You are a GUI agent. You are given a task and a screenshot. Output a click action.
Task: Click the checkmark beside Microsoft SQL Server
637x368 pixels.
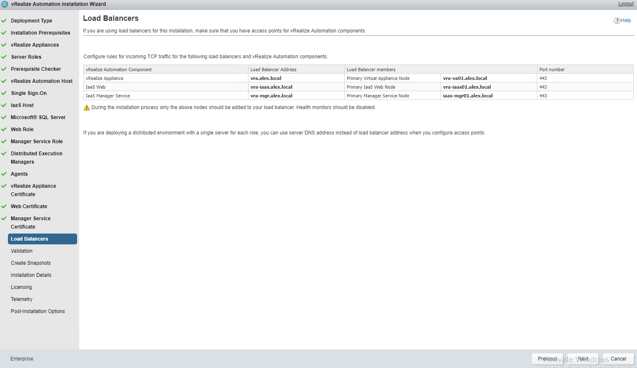coord(4,117)
